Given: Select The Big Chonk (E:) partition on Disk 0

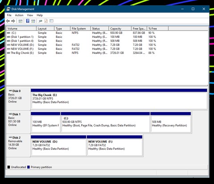Looking at the screenshot, I should point(119,99).
